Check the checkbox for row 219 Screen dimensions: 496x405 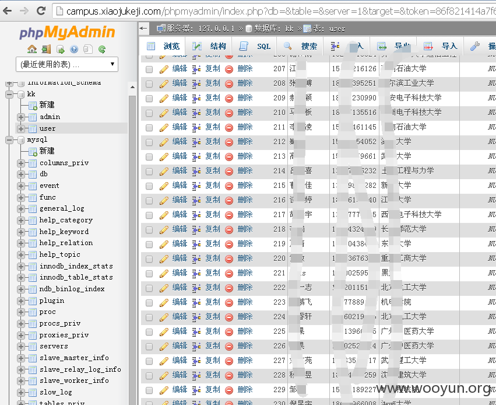coord(149,244)
